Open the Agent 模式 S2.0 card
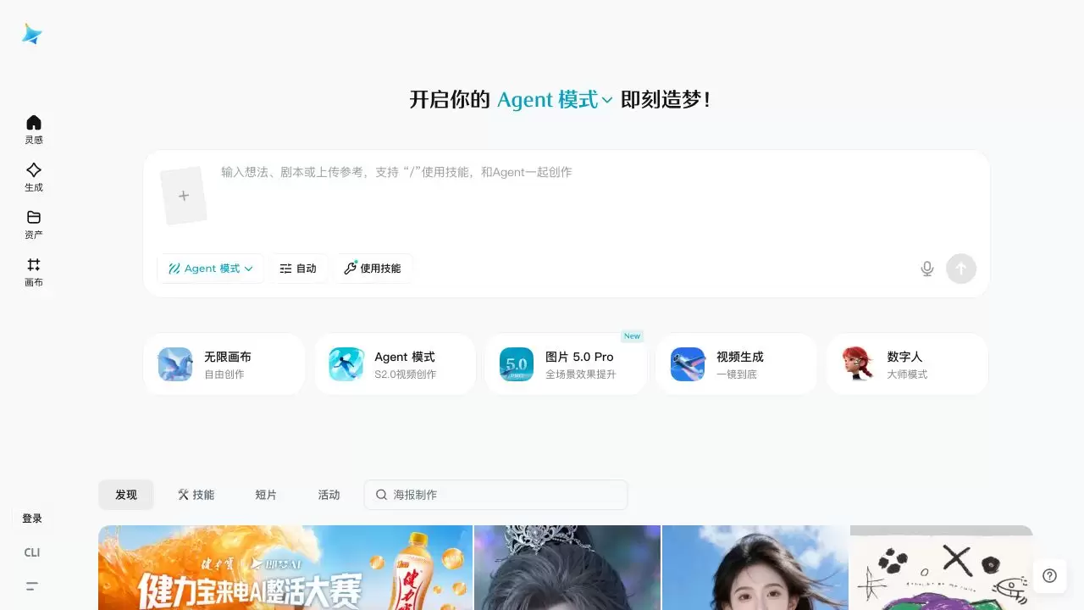 click(395, 364)
